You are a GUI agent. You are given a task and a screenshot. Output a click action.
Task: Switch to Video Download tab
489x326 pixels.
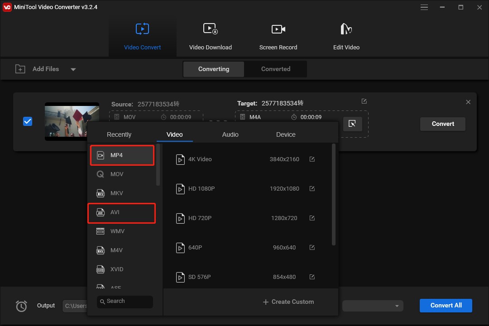[x=210, y=37]
